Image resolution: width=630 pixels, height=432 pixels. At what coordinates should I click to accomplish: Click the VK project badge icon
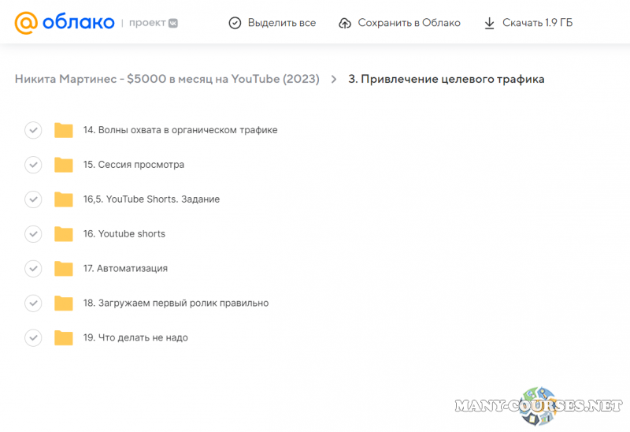(x=172, y=23)
